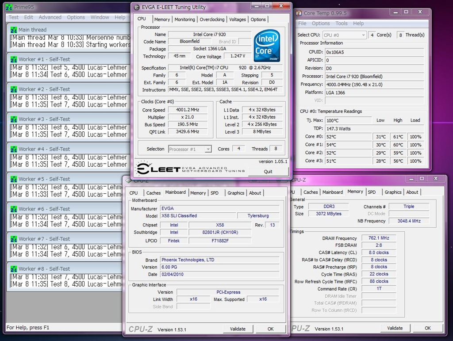The image size is (453, 341).
Task: Open the Select CPU dropdown in Core Temp
Action: point(344,35)
